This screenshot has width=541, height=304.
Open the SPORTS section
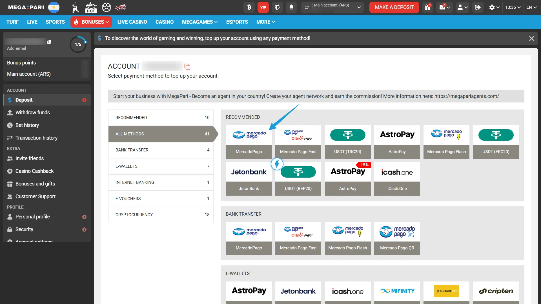tap(55, 22)
